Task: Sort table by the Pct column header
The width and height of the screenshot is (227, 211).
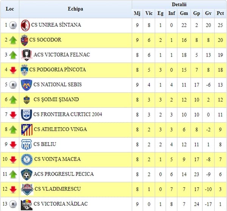Action: pos(220,13)
